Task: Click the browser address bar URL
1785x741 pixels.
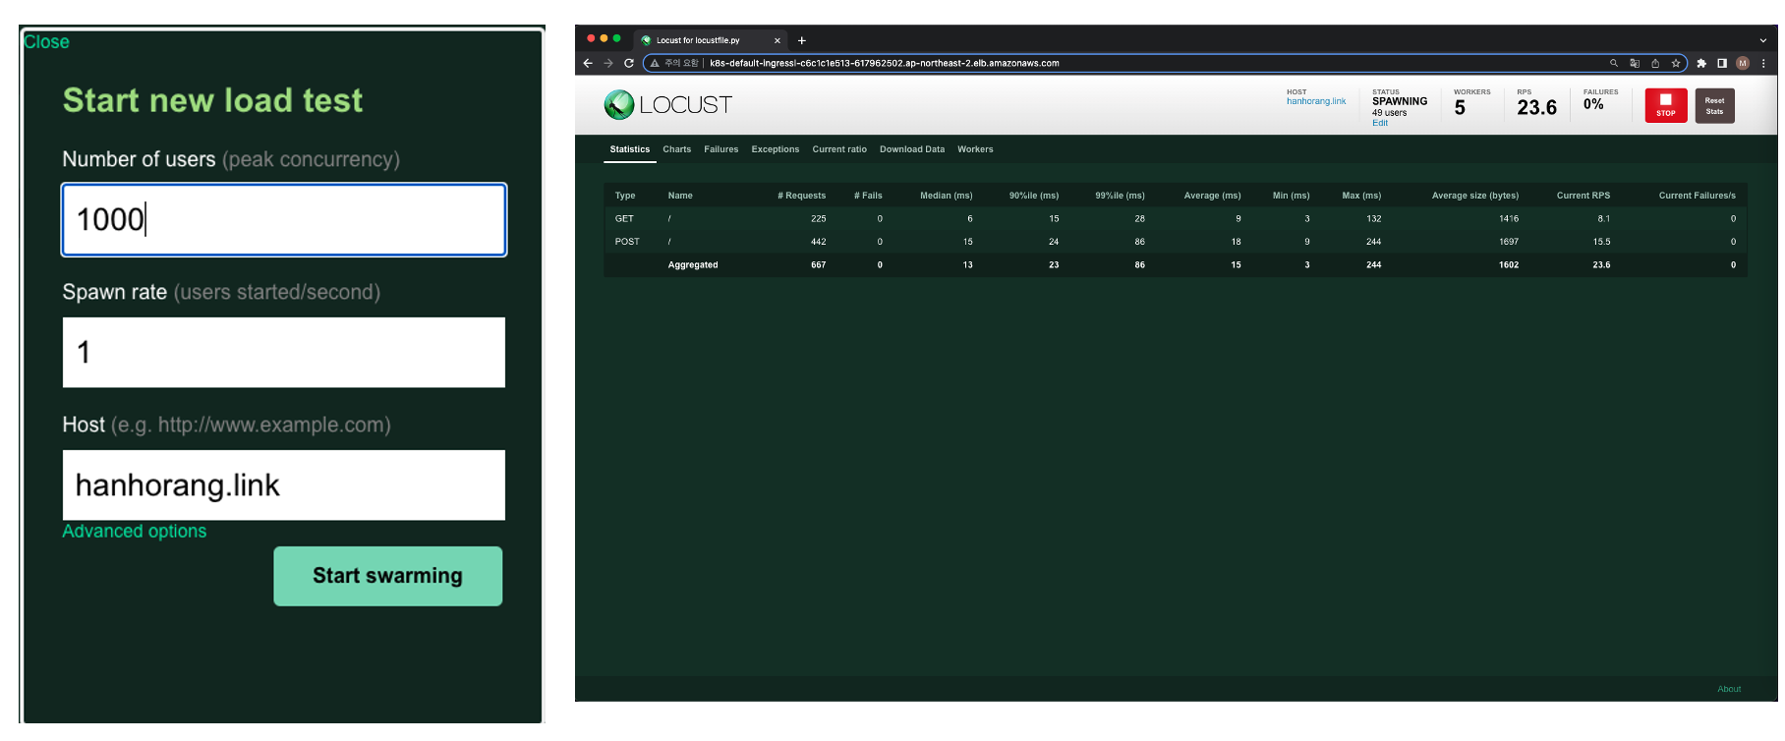Action: (884, 63)
